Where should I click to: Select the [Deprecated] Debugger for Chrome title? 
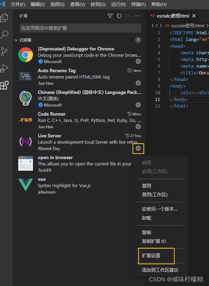tap(76, 49)
